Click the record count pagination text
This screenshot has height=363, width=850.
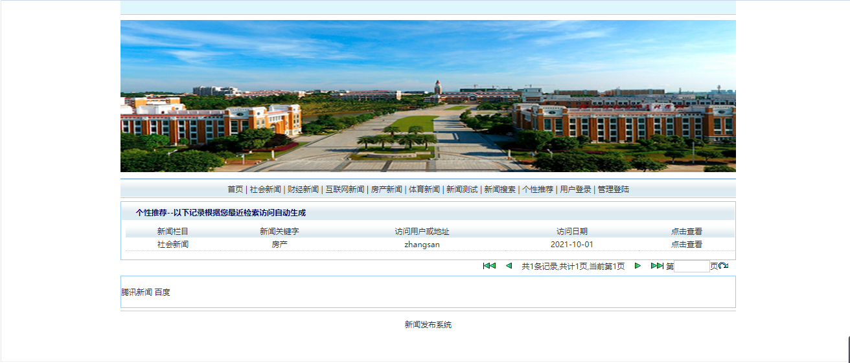573,267
